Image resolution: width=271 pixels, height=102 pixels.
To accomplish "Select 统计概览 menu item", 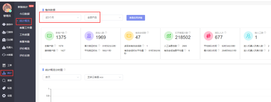I will (25, 21).
